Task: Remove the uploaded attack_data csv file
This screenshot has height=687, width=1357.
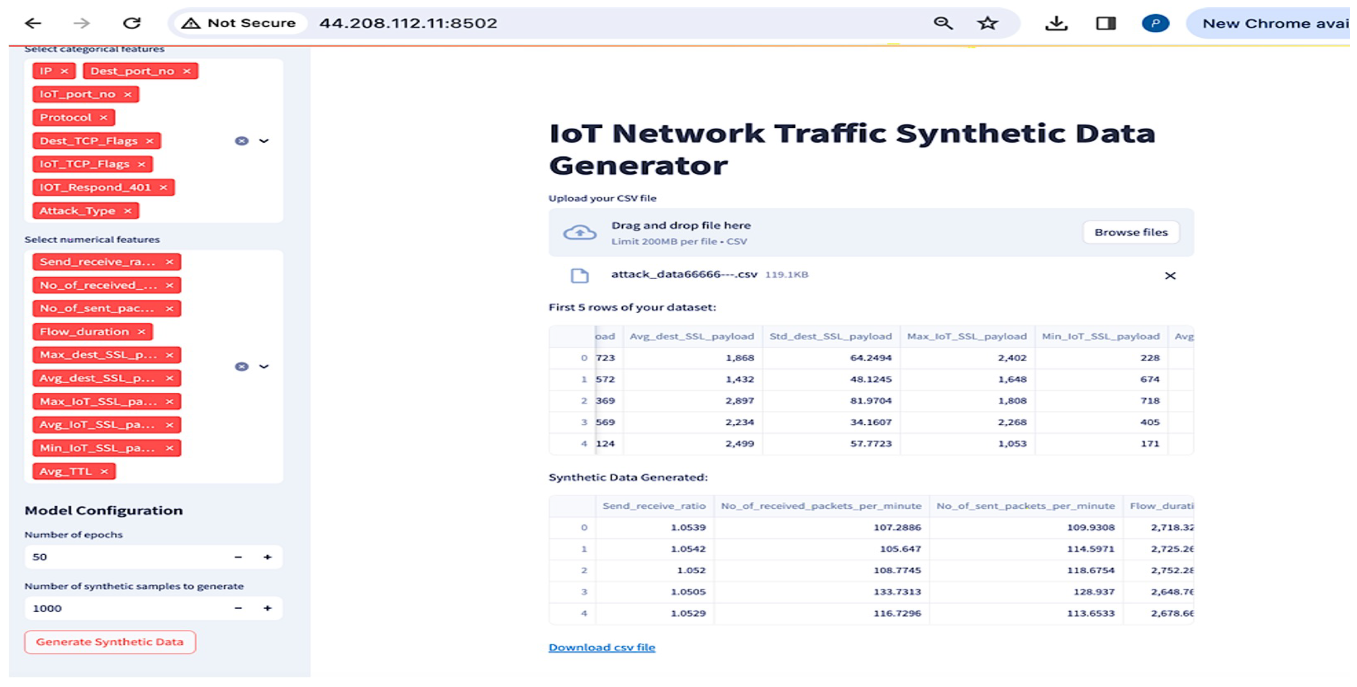Action: (x=1170, y=276)
